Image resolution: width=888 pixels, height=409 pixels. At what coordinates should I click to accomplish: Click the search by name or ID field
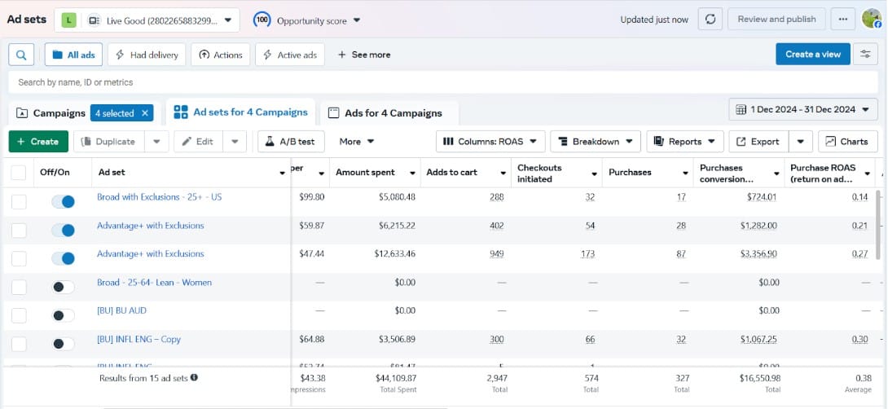(326, 82)
